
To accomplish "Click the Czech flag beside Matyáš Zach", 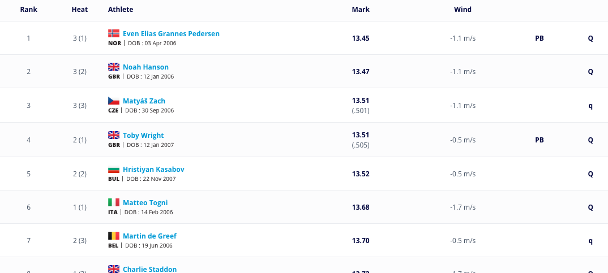I will [x=114, y=101].
